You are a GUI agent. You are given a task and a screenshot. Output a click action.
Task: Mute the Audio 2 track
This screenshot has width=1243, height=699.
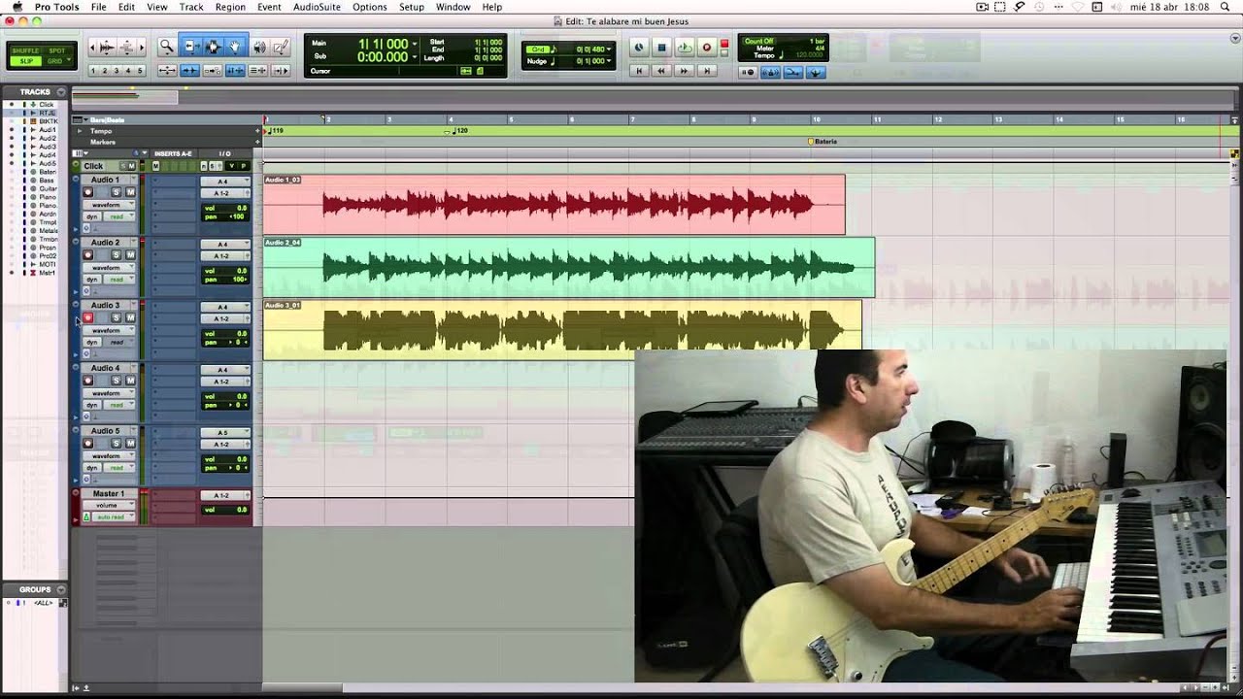coord(130,255)
